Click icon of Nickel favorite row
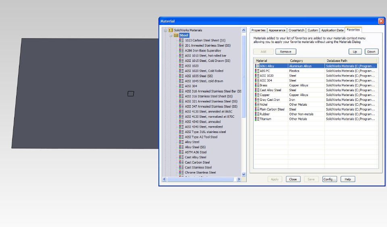This screenshot has height=227, width=387. tap(257, 104)
